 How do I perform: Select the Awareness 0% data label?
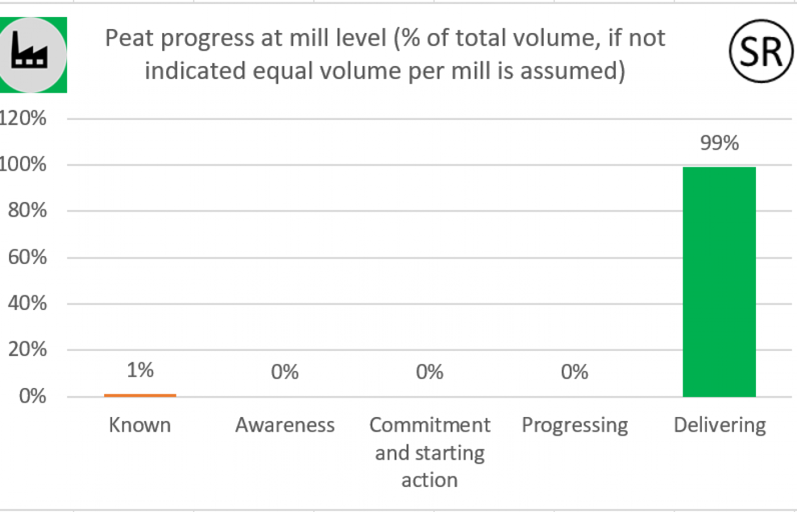[285, 372]
